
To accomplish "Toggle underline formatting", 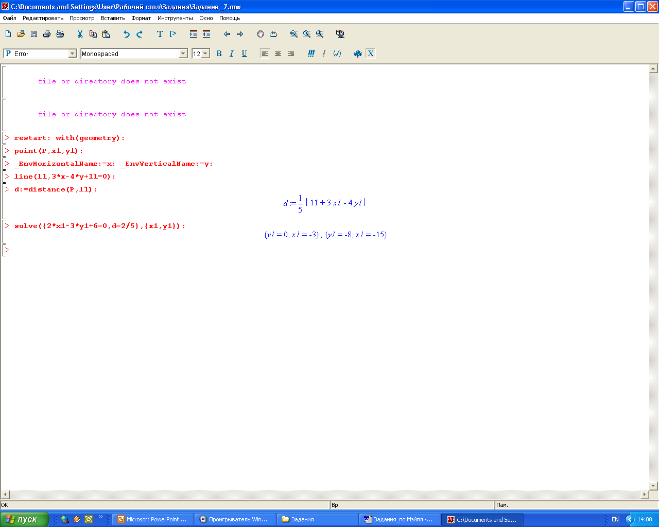I will tap(244, 54).
